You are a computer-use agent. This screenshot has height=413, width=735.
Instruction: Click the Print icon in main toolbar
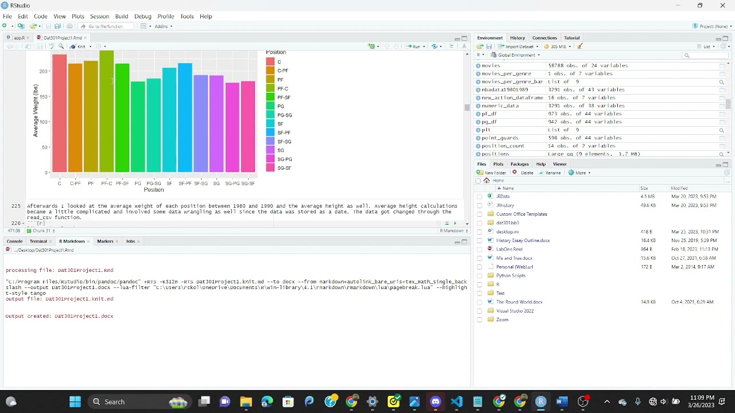coord(69,26)
